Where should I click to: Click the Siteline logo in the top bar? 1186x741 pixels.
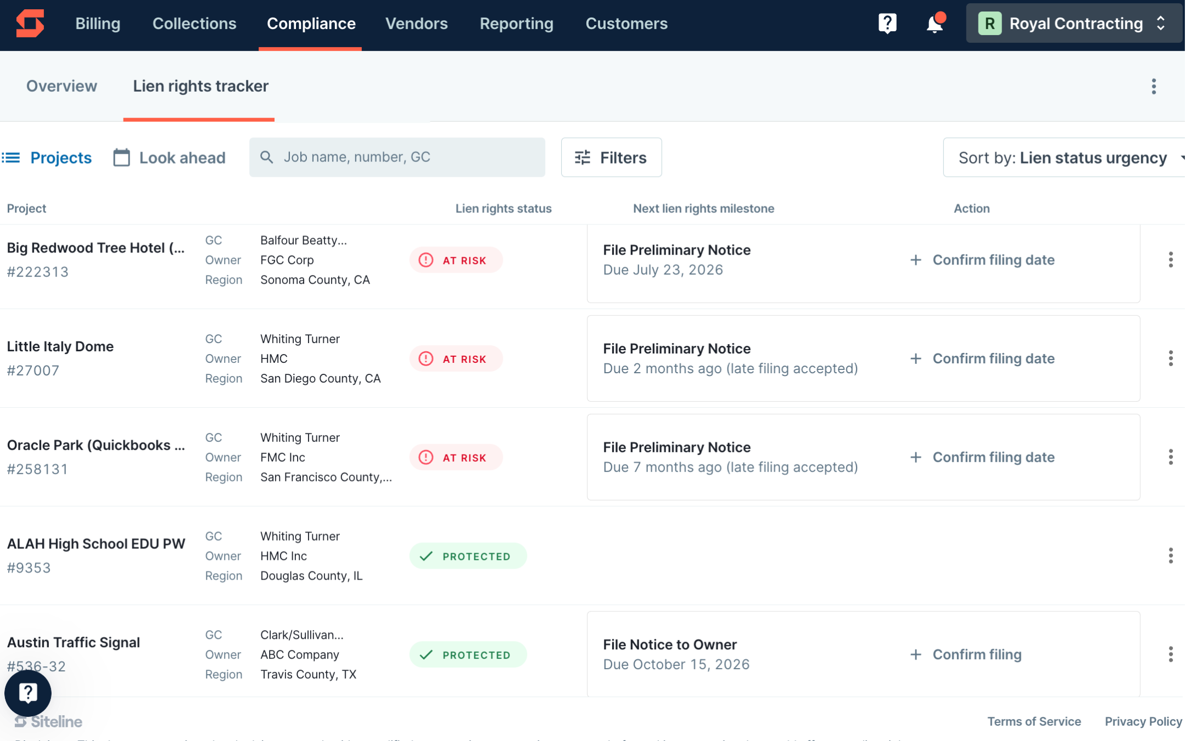30,24
